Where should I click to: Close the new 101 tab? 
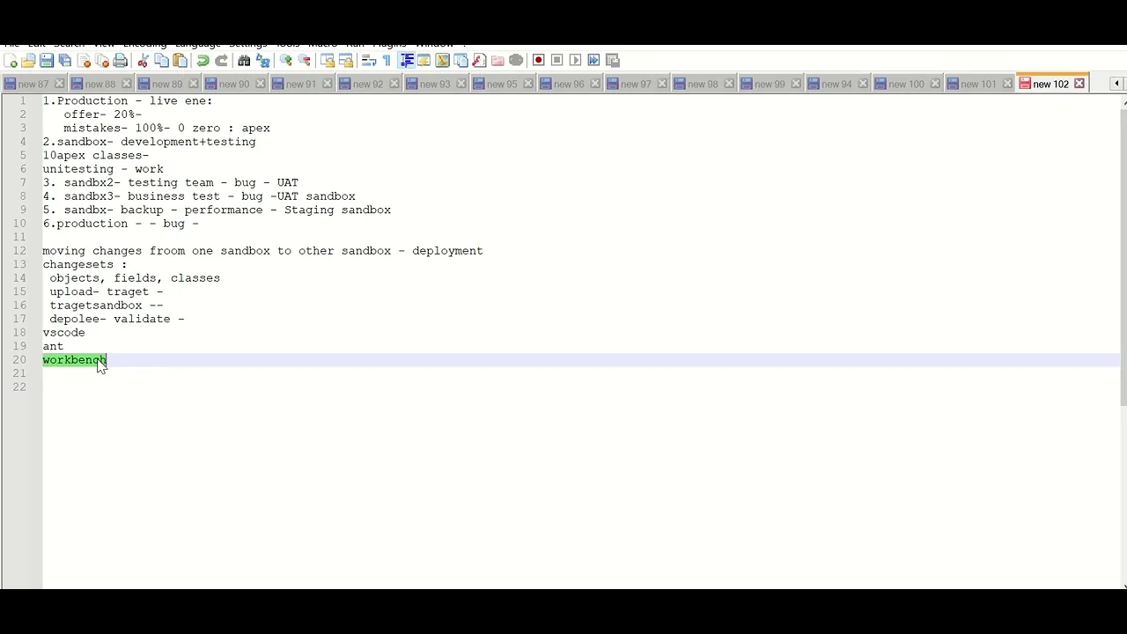coord(1007,84)
